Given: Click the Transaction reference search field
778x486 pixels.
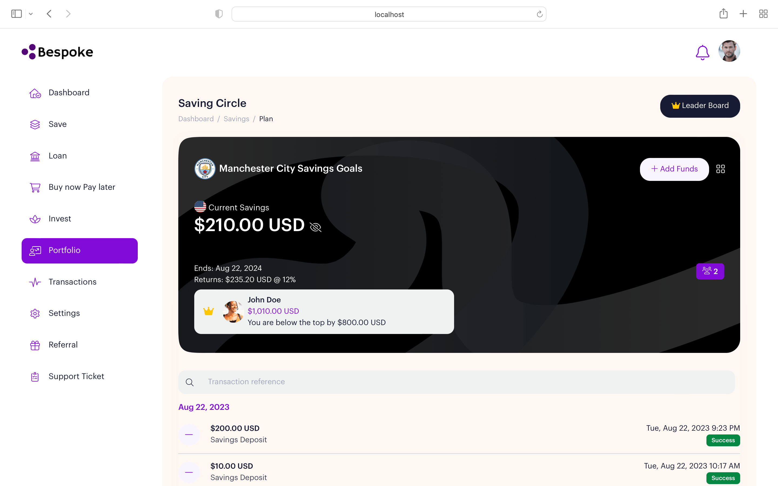Looking at the screenshot, I should pos(386,382).
